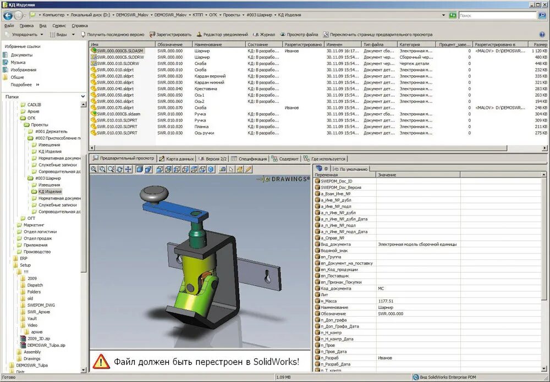Click the solid blue isometric cube view icon

[211, 169]
